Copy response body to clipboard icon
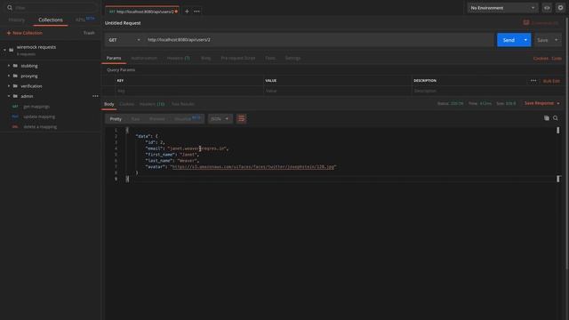Image resolution: width=569 pixels, height=320 pixels. point(547,118)
